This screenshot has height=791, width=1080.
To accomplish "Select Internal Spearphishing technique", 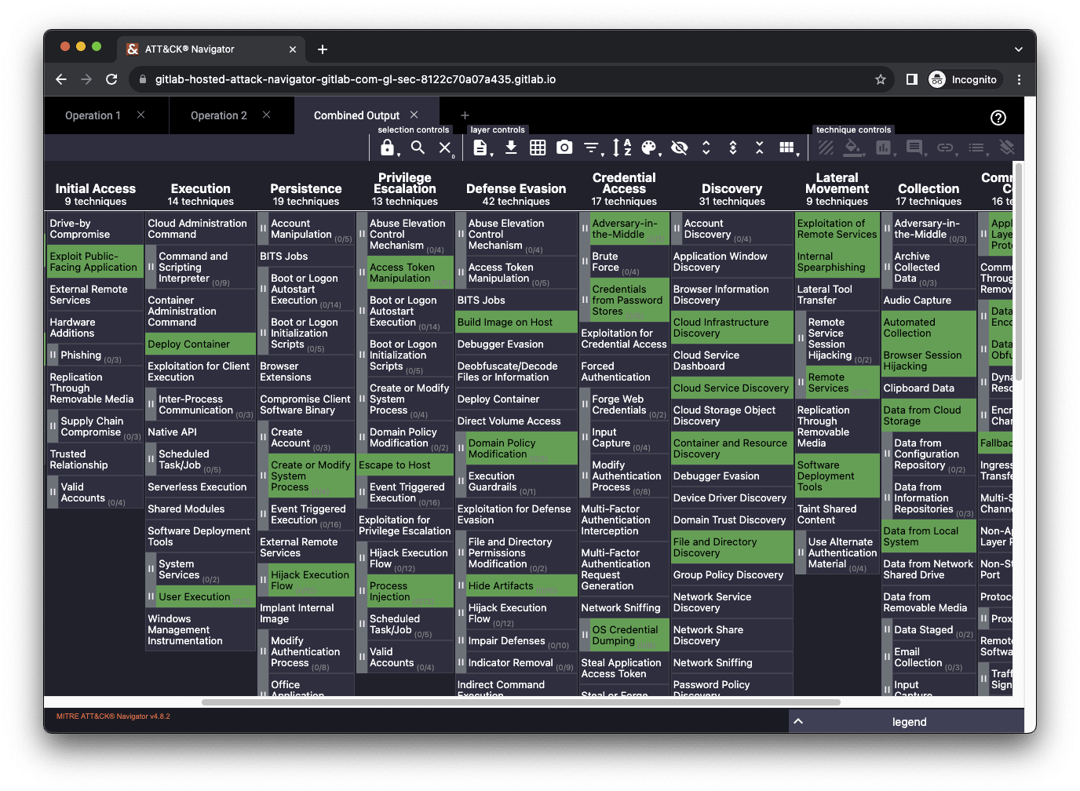I will pos(837,261).
